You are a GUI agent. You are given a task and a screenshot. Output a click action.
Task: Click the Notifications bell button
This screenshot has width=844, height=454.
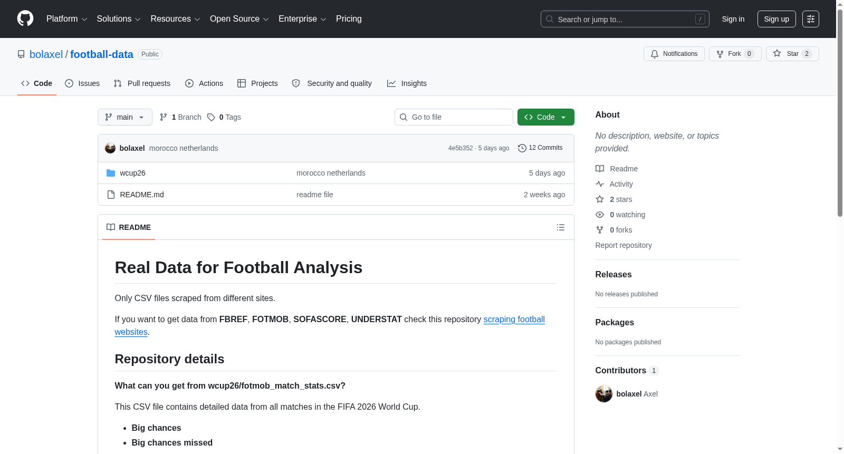[x=674, y=54]
